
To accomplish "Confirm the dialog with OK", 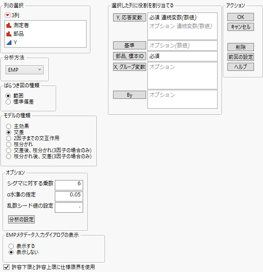I will point(241,17).
